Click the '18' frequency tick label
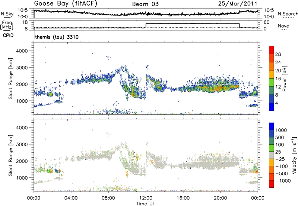Image resolution: width=298 pixels, height=206 pixels. coord(25,22)
